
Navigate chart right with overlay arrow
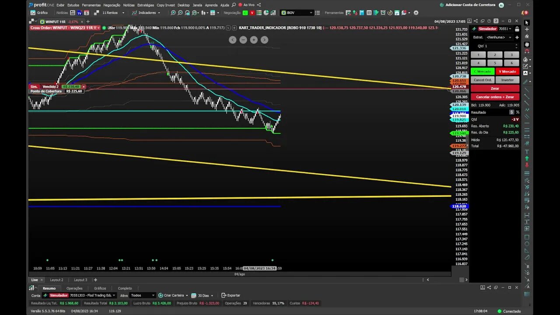(264, 40)
